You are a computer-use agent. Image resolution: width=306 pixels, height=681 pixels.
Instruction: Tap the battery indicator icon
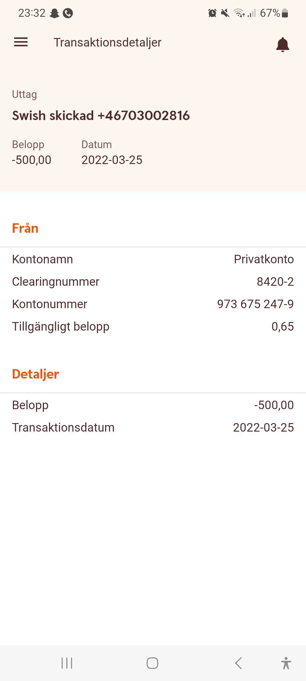[285, 13]
